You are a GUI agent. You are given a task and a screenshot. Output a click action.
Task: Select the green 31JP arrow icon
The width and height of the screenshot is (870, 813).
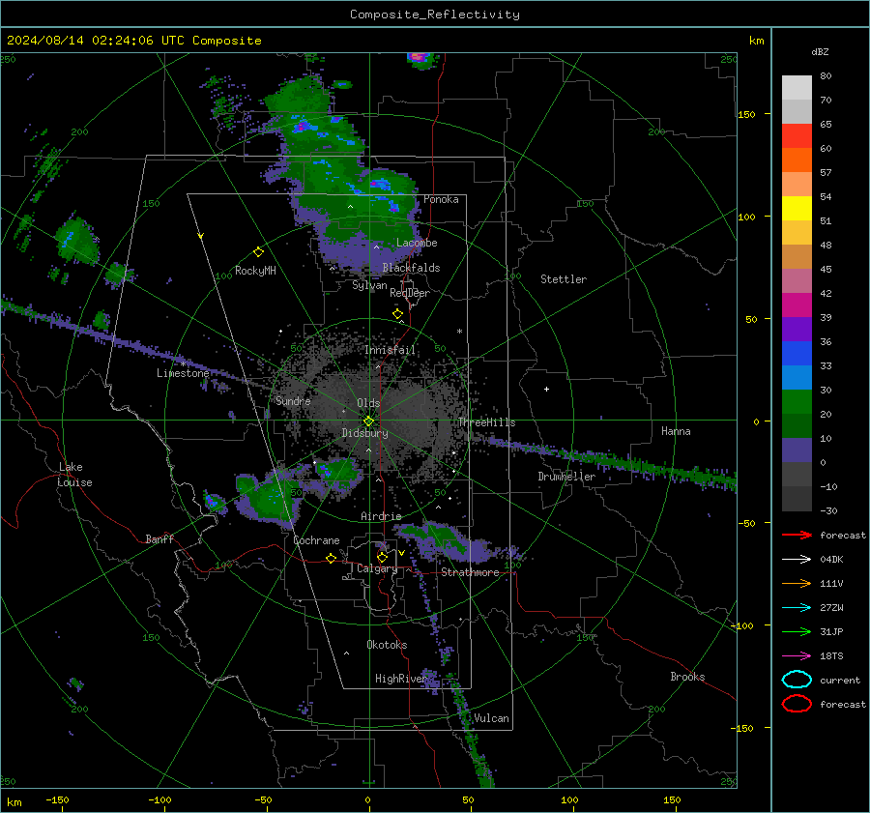pos(797,631)
